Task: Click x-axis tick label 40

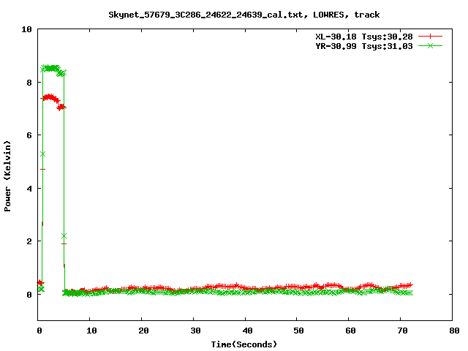Action: click(247, 331)
